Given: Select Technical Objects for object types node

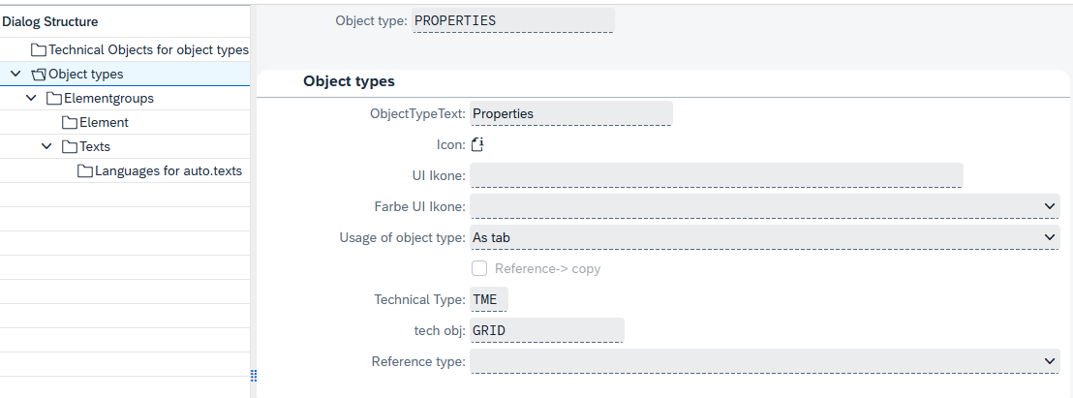Looking at the screenshot, I should (x=148, y=49).
